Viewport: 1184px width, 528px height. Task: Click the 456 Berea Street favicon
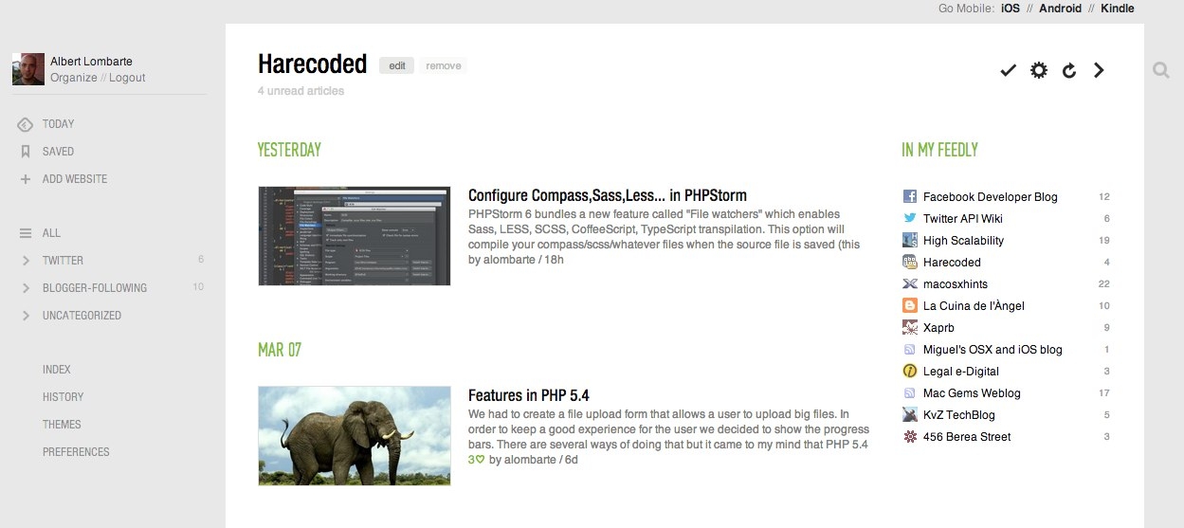coord(910,437)
